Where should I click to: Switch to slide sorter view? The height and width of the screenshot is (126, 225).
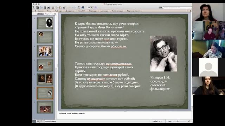pyautogui.click(x=38, y=121)
